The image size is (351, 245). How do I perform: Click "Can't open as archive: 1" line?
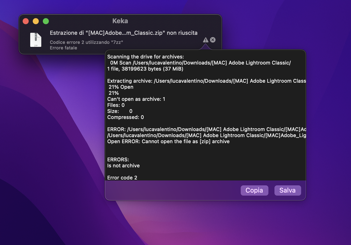136,99
